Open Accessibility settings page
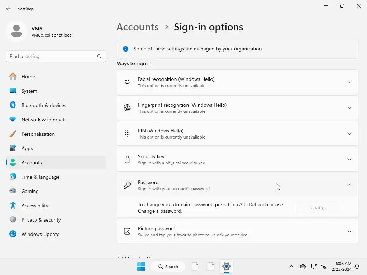367x275 pixels. [56, 206]
